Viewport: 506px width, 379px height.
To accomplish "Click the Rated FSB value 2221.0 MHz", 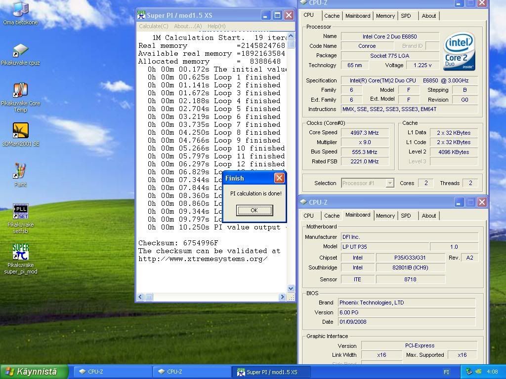I will click(365, 161).
